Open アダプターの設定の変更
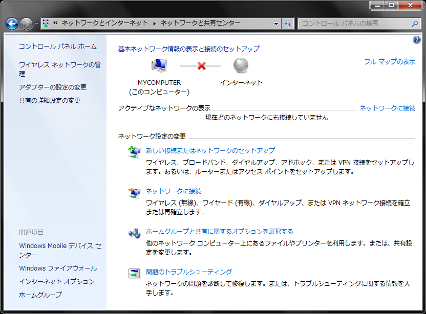This screenshot has width=426, height=314. (53, 87)
